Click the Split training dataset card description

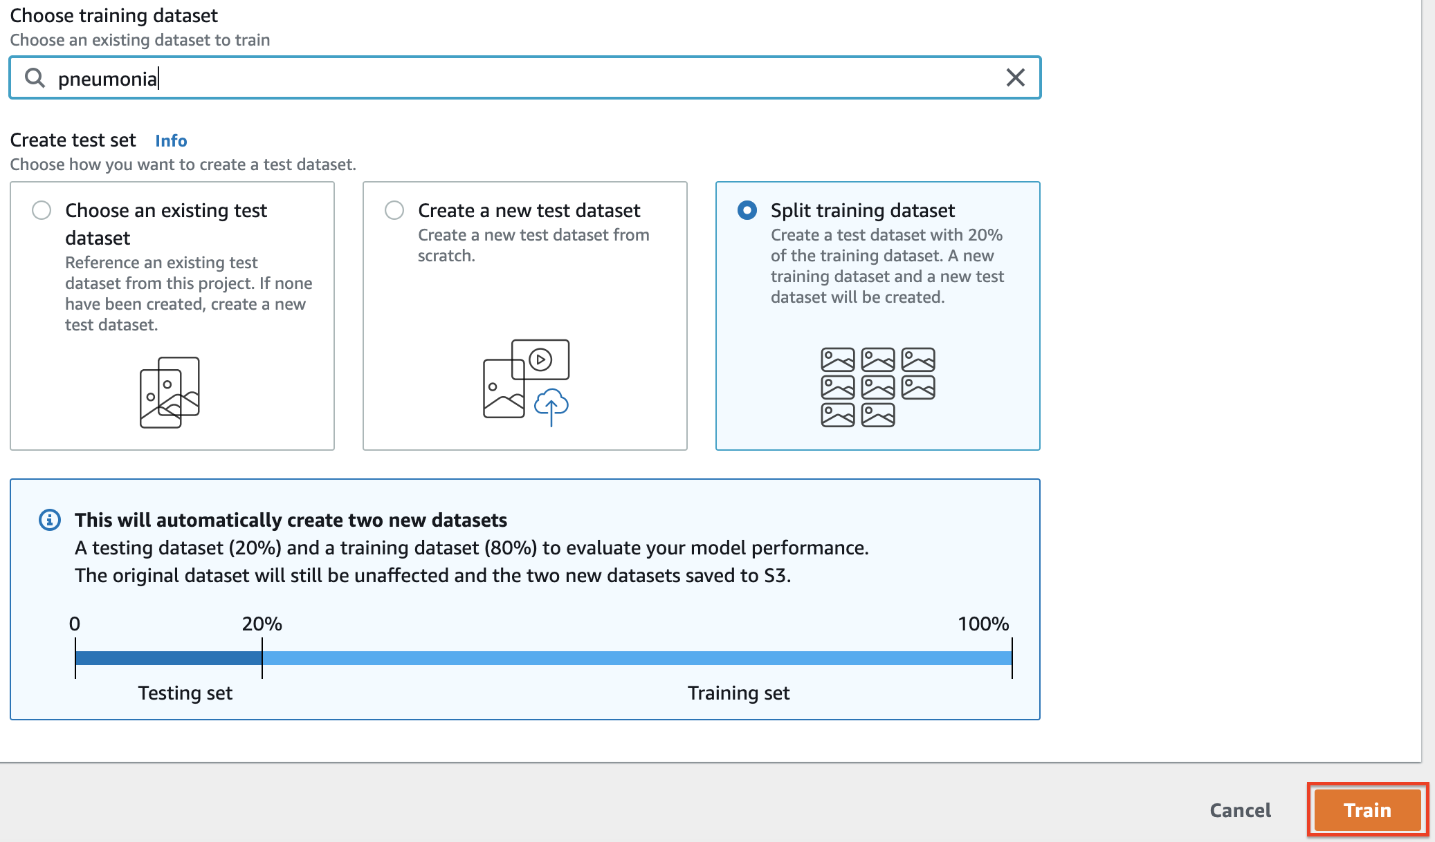887,266
